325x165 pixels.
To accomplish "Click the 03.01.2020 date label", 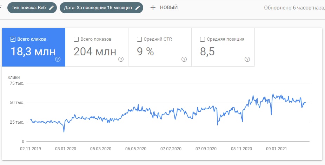I will (66, 149).
